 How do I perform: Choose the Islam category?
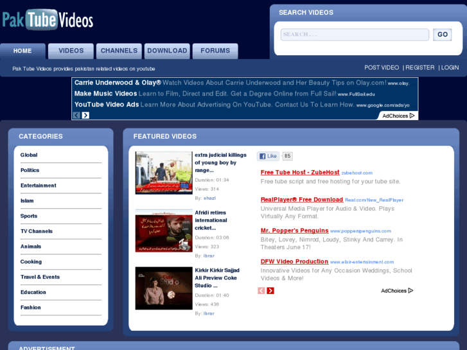click(x=27, y=201)
